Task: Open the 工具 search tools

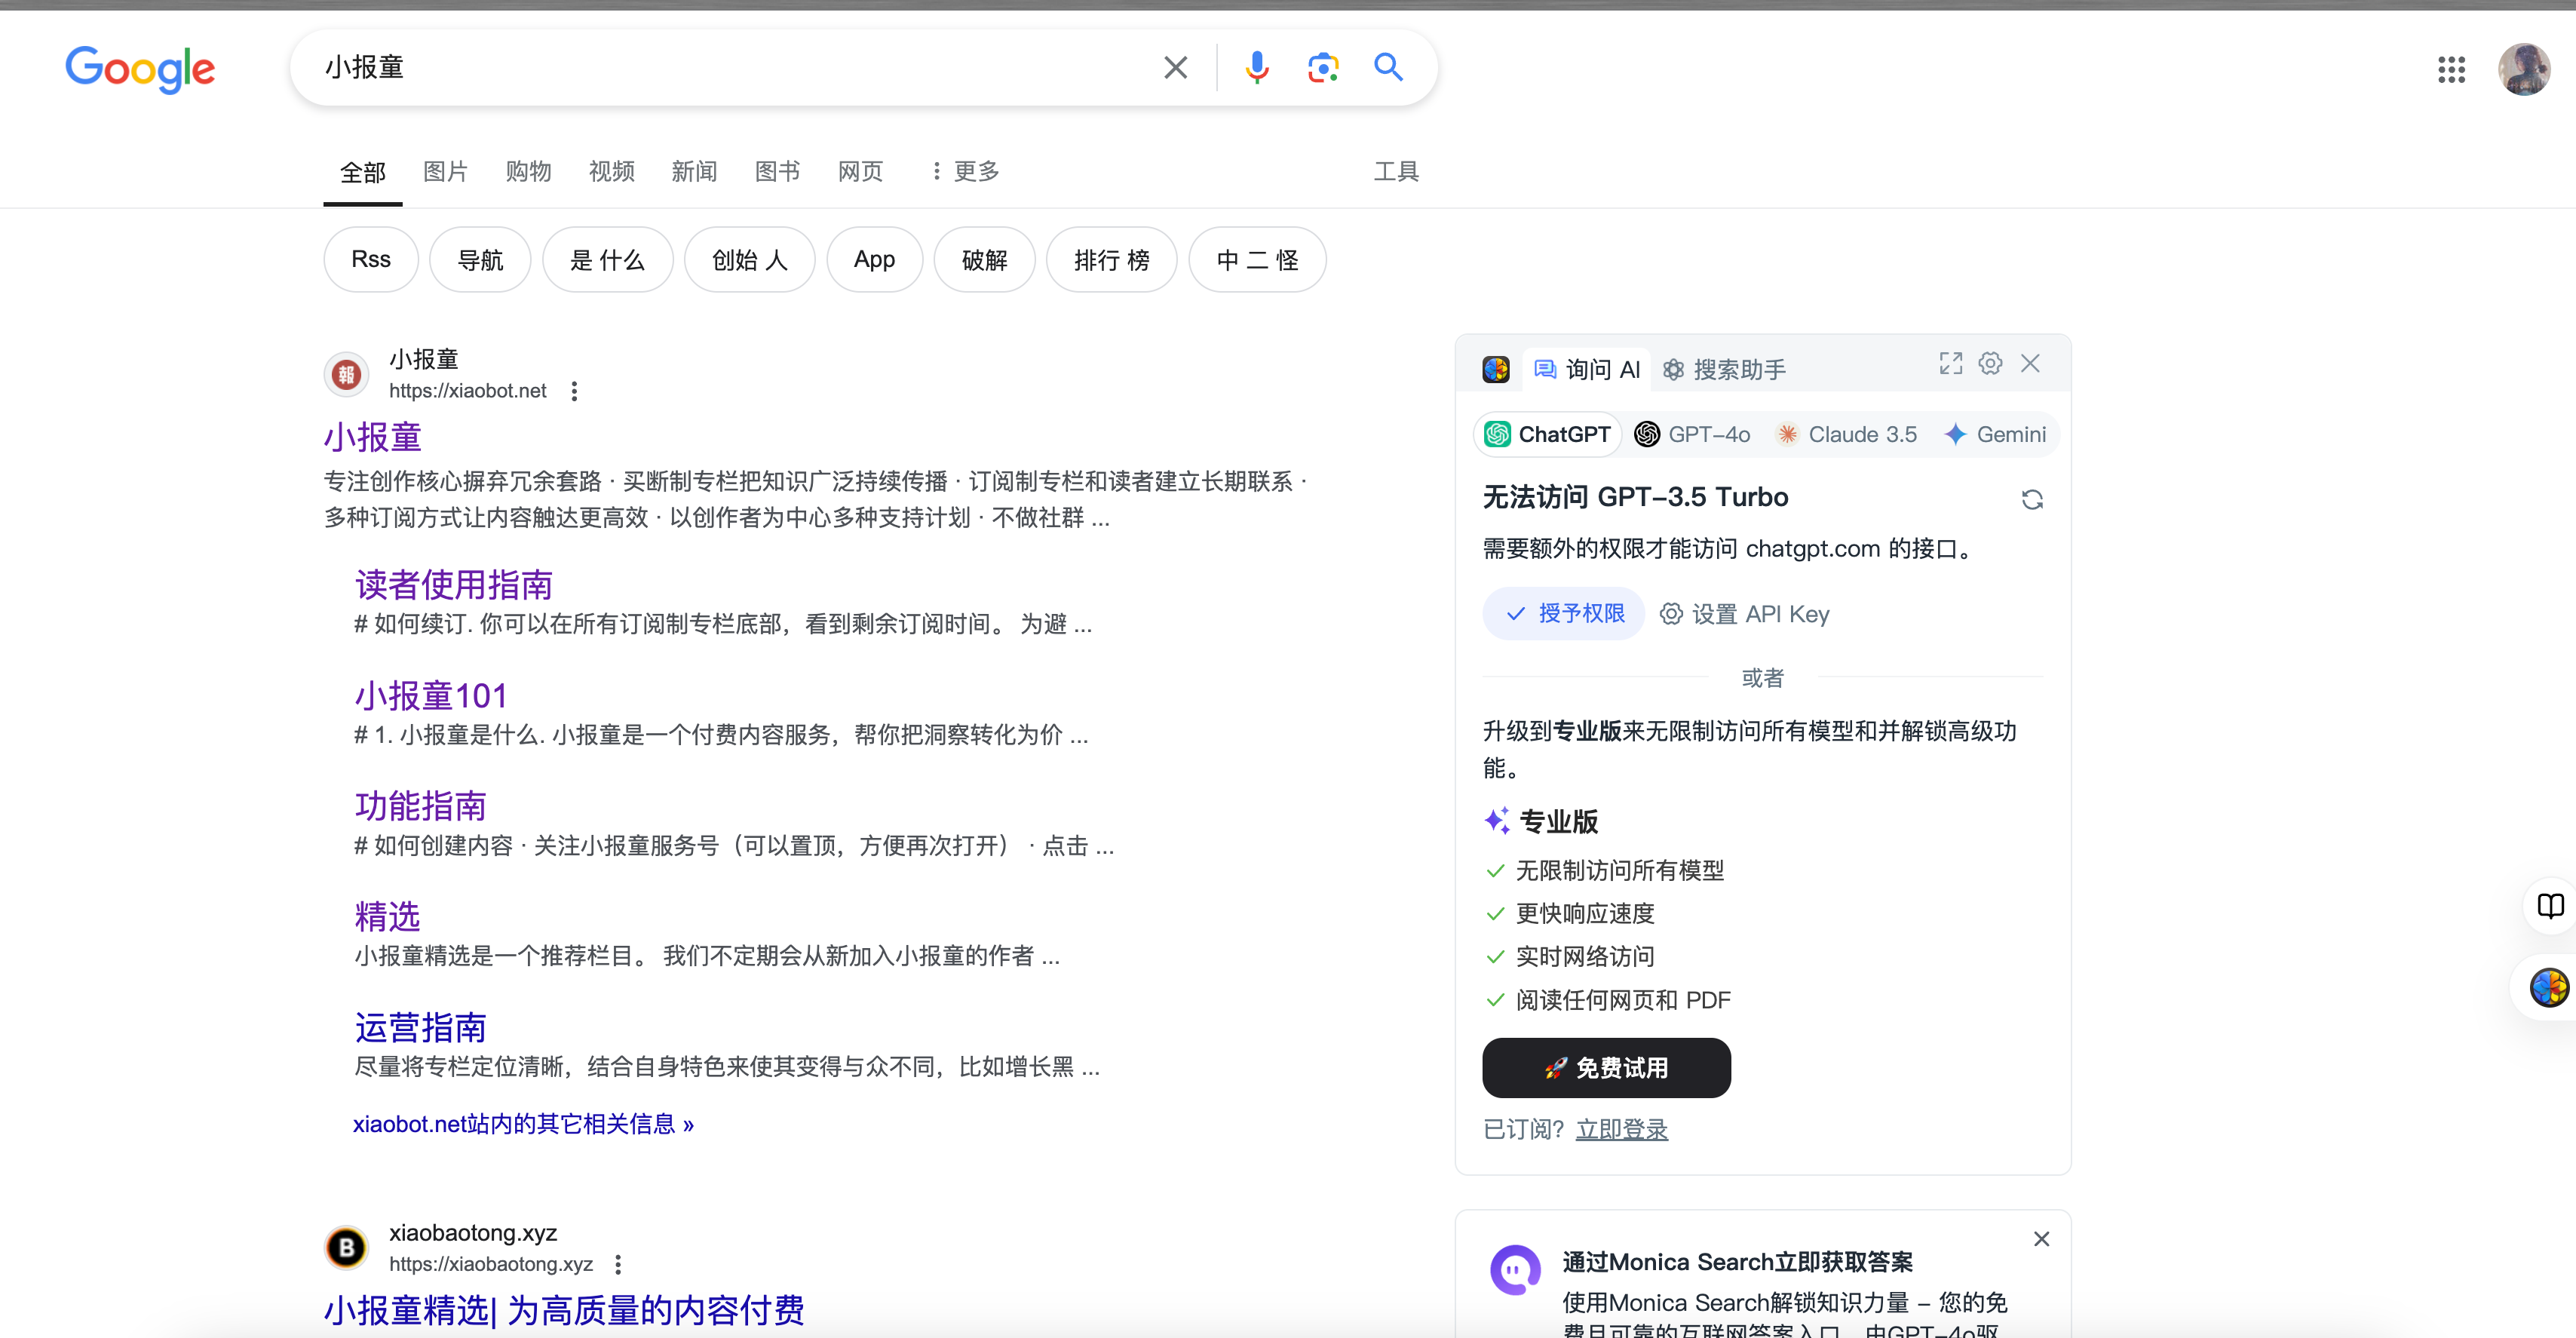Action: [1396, 171]
